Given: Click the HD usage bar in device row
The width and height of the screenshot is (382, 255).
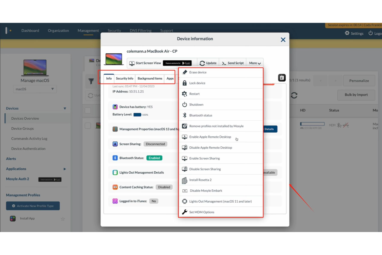Looking at the screenshot, I should click(312, 124).
